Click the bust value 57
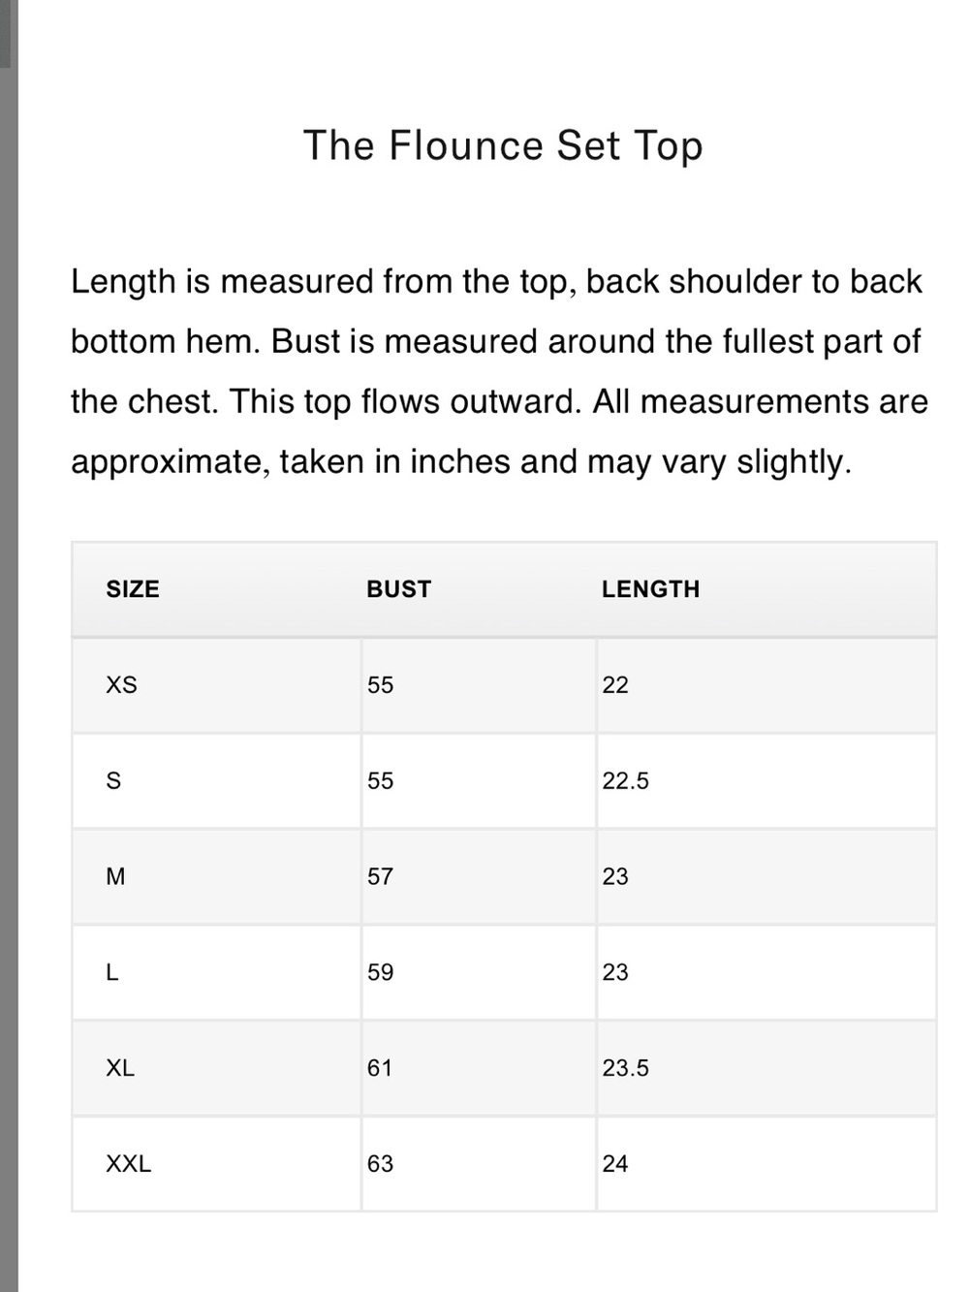The height and width of the screenshot is (1292, 969). 380,877
